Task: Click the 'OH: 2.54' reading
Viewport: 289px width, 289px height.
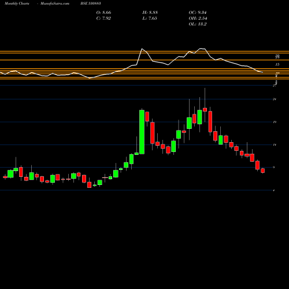Action: pyautogui.click(x=198, y=18)
